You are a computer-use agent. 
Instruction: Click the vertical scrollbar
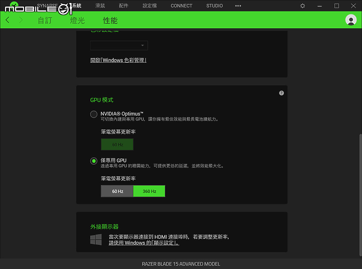(x=360, y=194)
